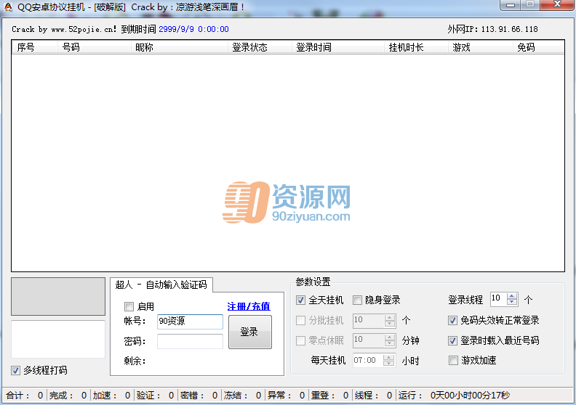Viewport: 576px width, 405px height.
Task: Click the gray captcha image box
Action: [58, 297]
